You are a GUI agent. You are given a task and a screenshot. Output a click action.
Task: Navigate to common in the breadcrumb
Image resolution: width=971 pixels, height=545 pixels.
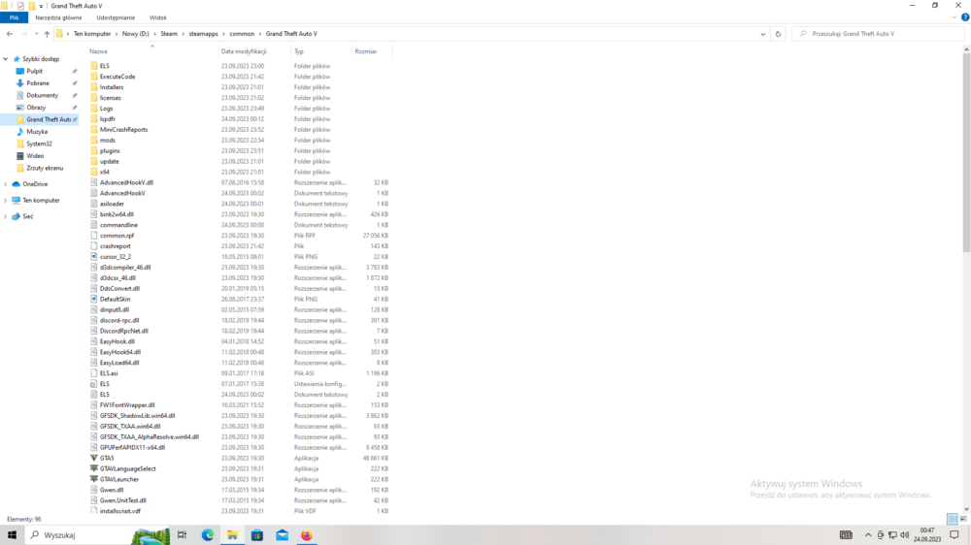coord(242,34)
